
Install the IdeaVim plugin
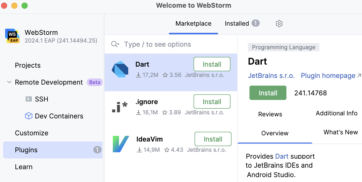(213, 139)
